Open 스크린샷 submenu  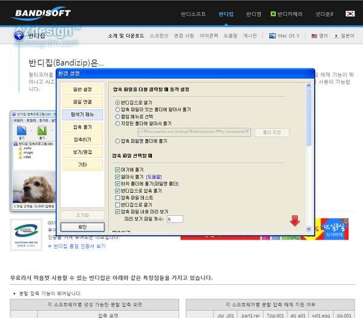tap(159, 36)
